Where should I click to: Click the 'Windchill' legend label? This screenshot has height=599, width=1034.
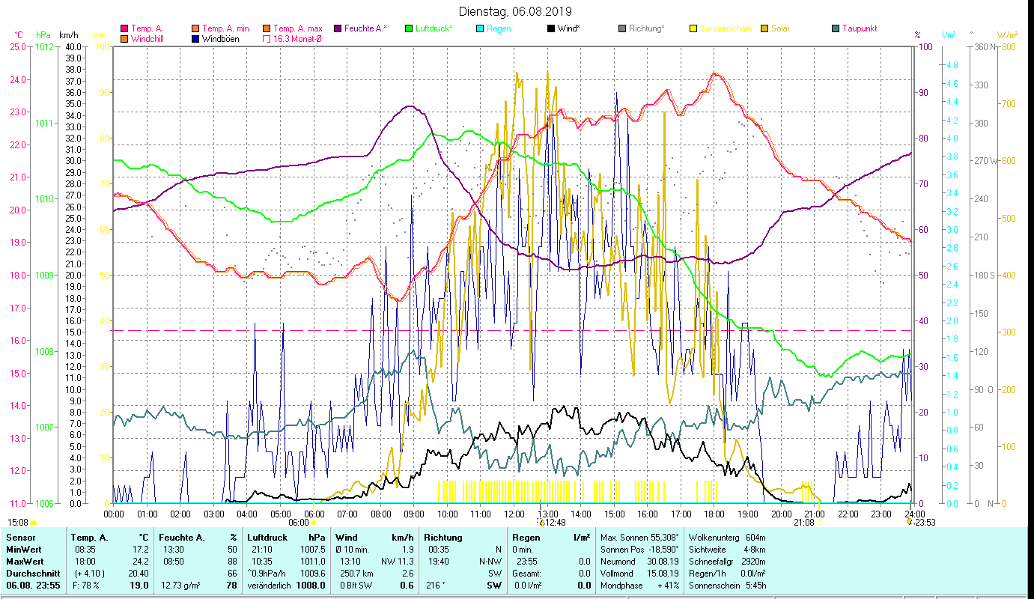tap(149, 39)
